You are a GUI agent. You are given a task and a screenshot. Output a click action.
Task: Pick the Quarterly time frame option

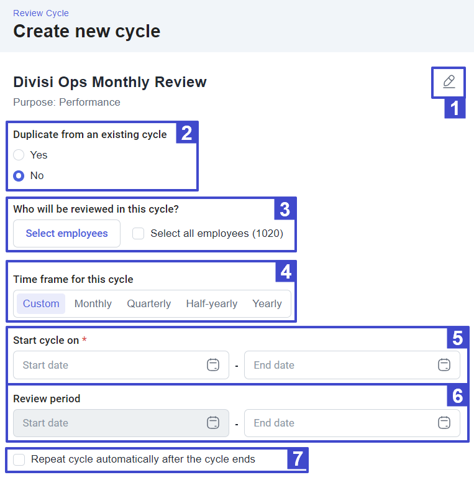pyautogui.click(x=149, y=303)
